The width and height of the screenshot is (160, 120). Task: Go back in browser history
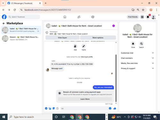click(x=4, y=10)
